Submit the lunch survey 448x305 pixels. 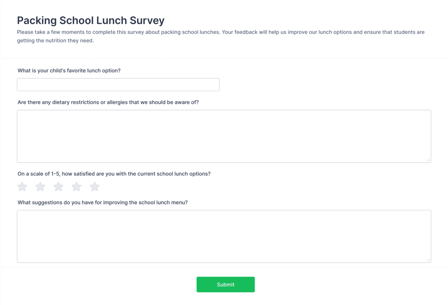[x=225, y=284]
